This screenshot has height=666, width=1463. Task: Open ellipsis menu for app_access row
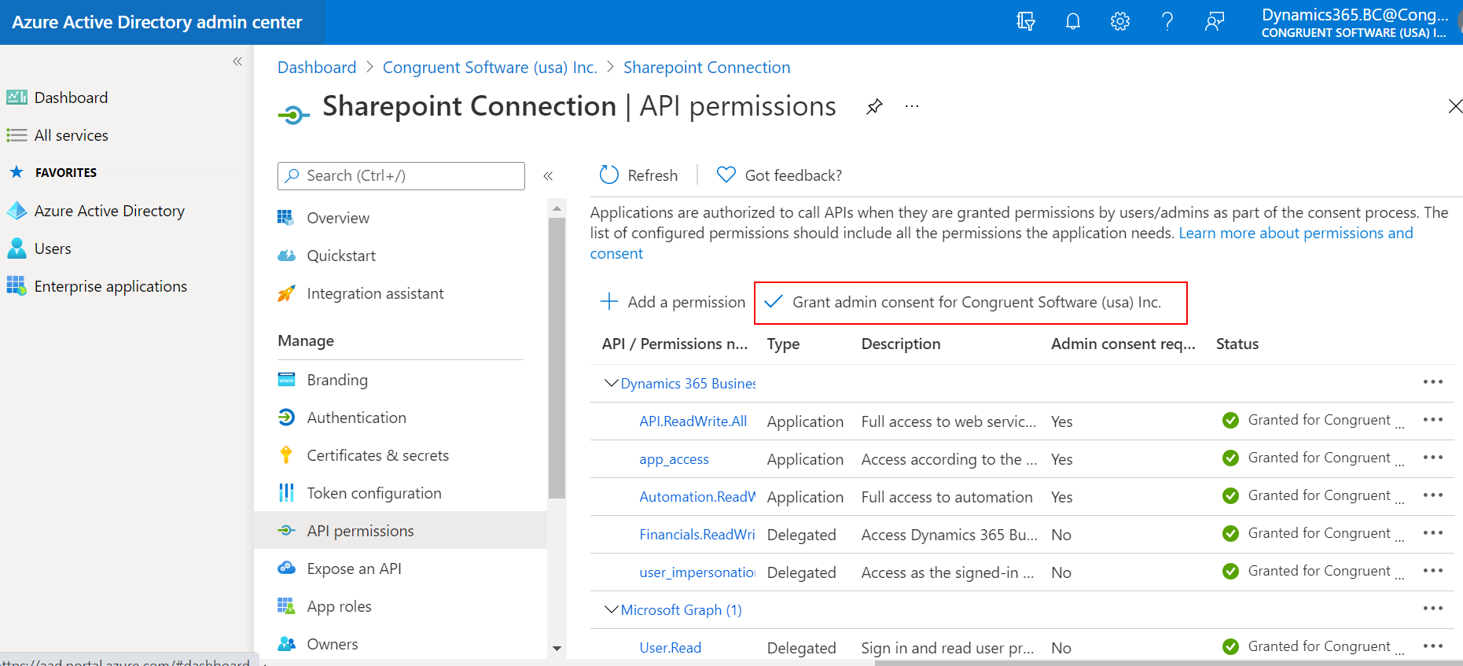(1433, 457)
